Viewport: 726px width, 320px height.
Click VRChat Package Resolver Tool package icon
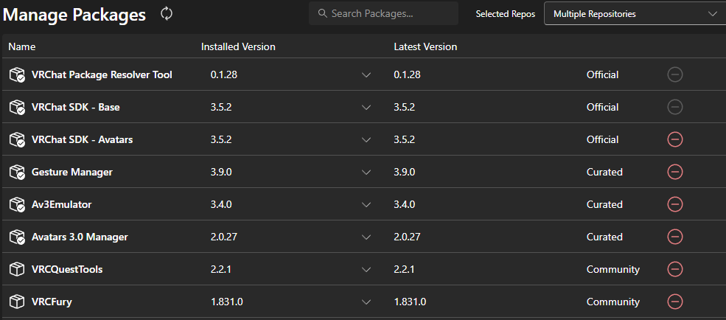point(17,74)
